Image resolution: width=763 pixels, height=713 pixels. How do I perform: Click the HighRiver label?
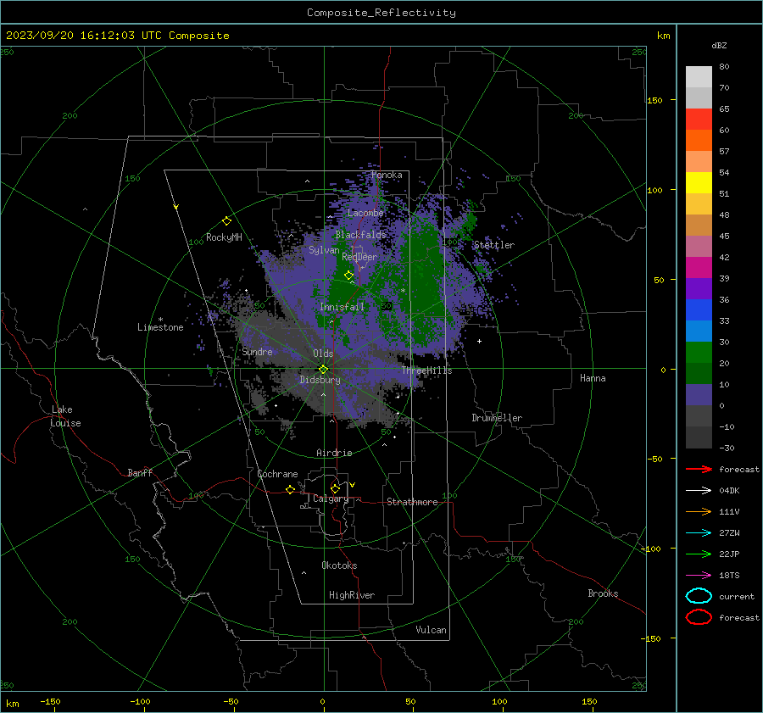click(352, 595)
